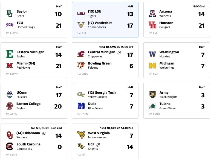Image resolution: width=211 pixels, height=161 pixels.
Task: Click the TCU Horned Frogs logo
Action: (x=10, y=25)
